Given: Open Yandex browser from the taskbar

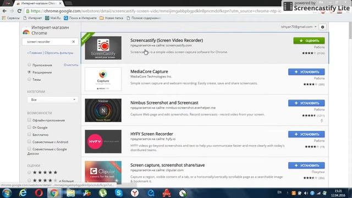Looking at the screenshot, I should [x=135, y=193].
